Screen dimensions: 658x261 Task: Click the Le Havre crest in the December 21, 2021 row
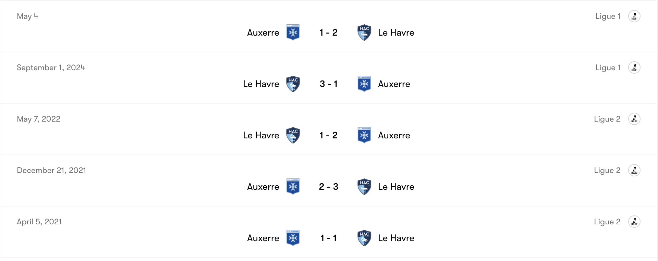point(364,186)
